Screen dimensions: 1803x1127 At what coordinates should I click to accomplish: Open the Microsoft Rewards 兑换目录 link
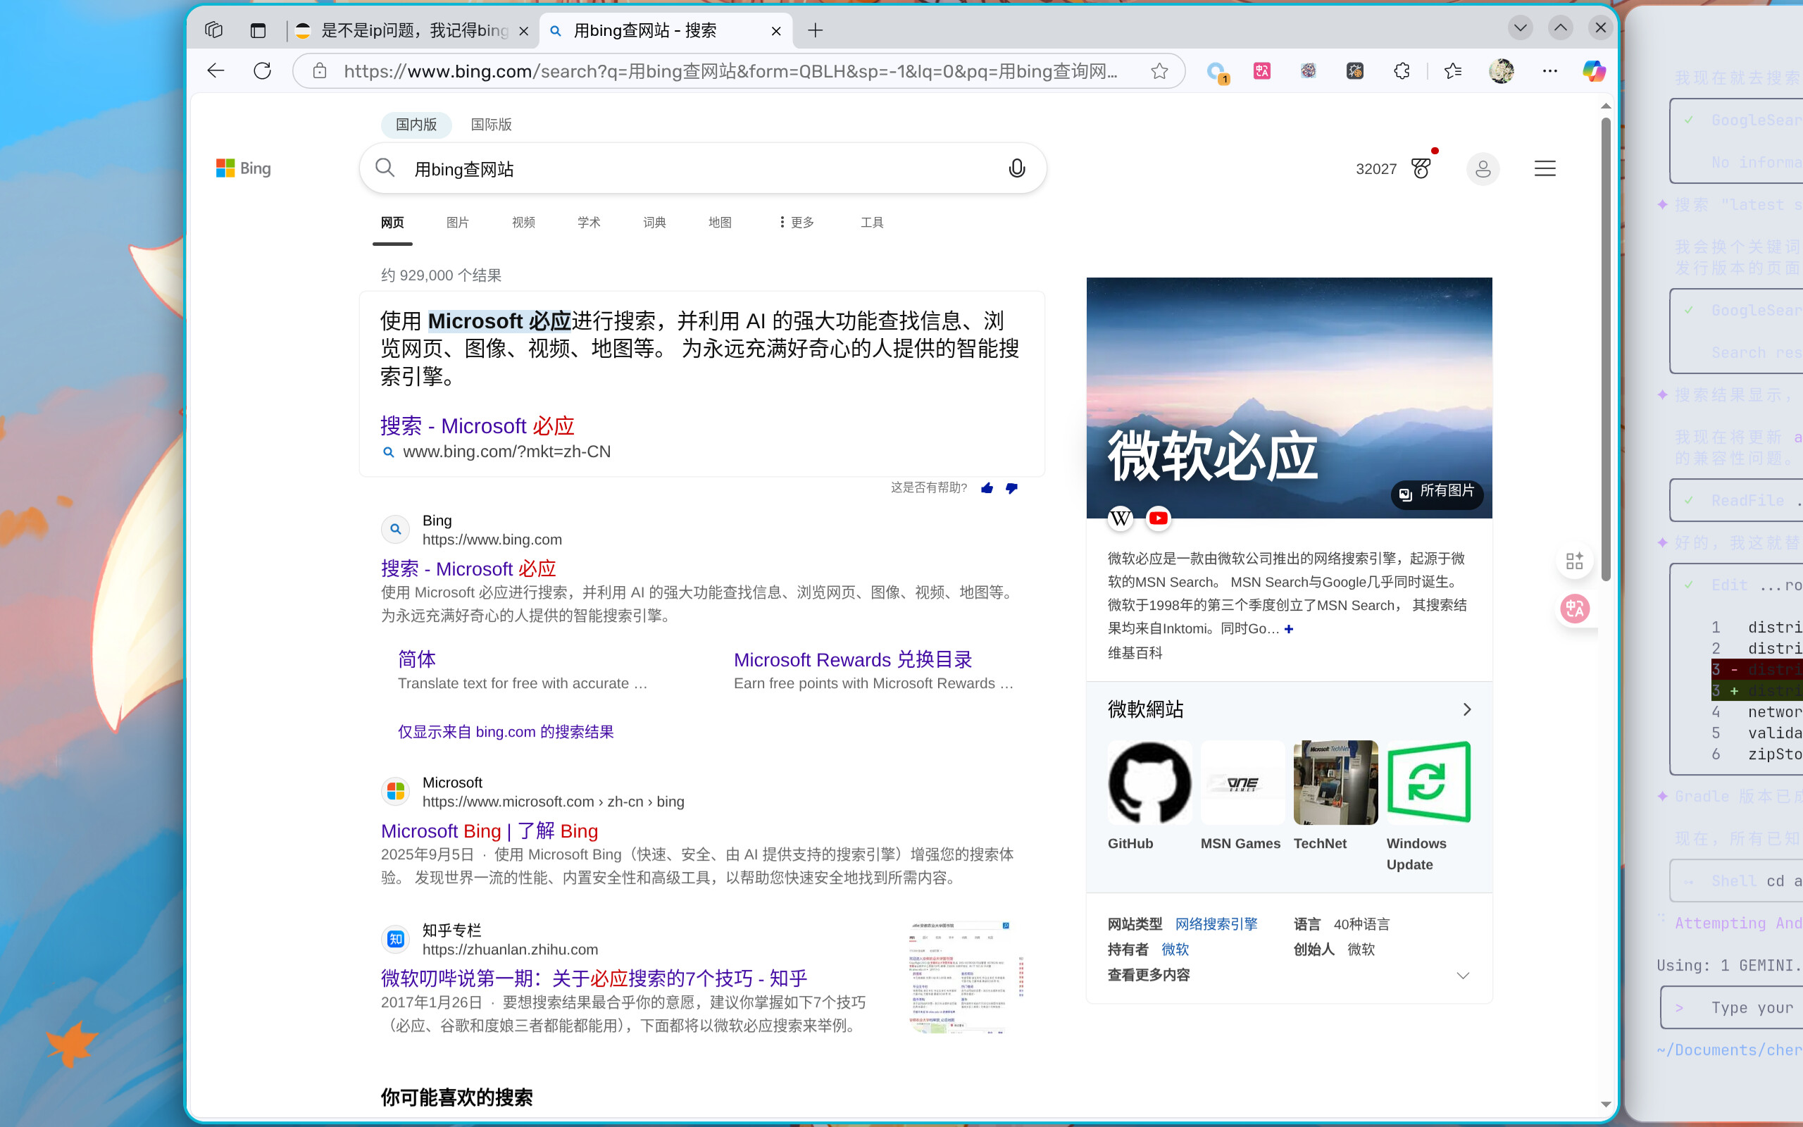tap(852, 660)
